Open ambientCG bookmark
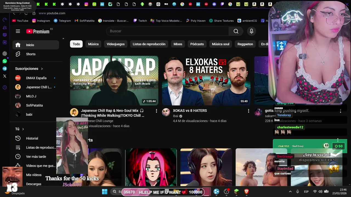 coord(247,21)
